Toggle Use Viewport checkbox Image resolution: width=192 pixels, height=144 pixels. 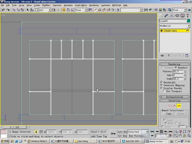tap(164, 91)
